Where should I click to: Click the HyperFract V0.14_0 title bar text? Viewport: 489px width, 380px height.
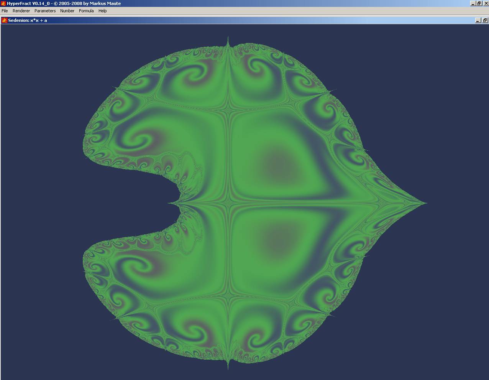point(64,3)
